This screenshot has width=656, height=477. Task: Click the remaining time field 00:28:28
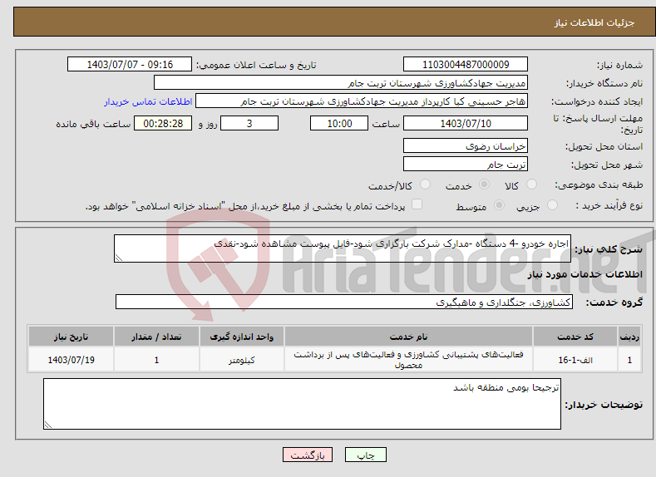click(x=163, y=123)
